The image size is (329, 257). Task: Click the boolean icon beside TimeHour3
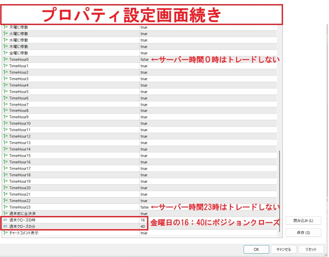click(x=5, y=79)
